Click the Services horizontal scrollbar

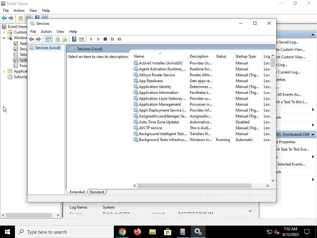point(194,186)
